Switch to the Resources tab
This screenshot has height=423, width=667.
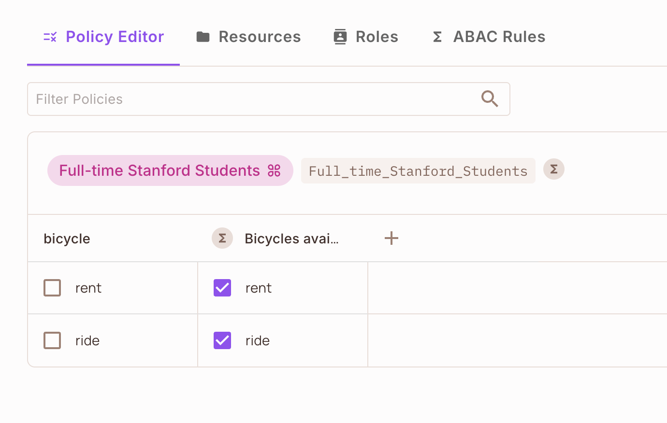click(x=260, y=36)
